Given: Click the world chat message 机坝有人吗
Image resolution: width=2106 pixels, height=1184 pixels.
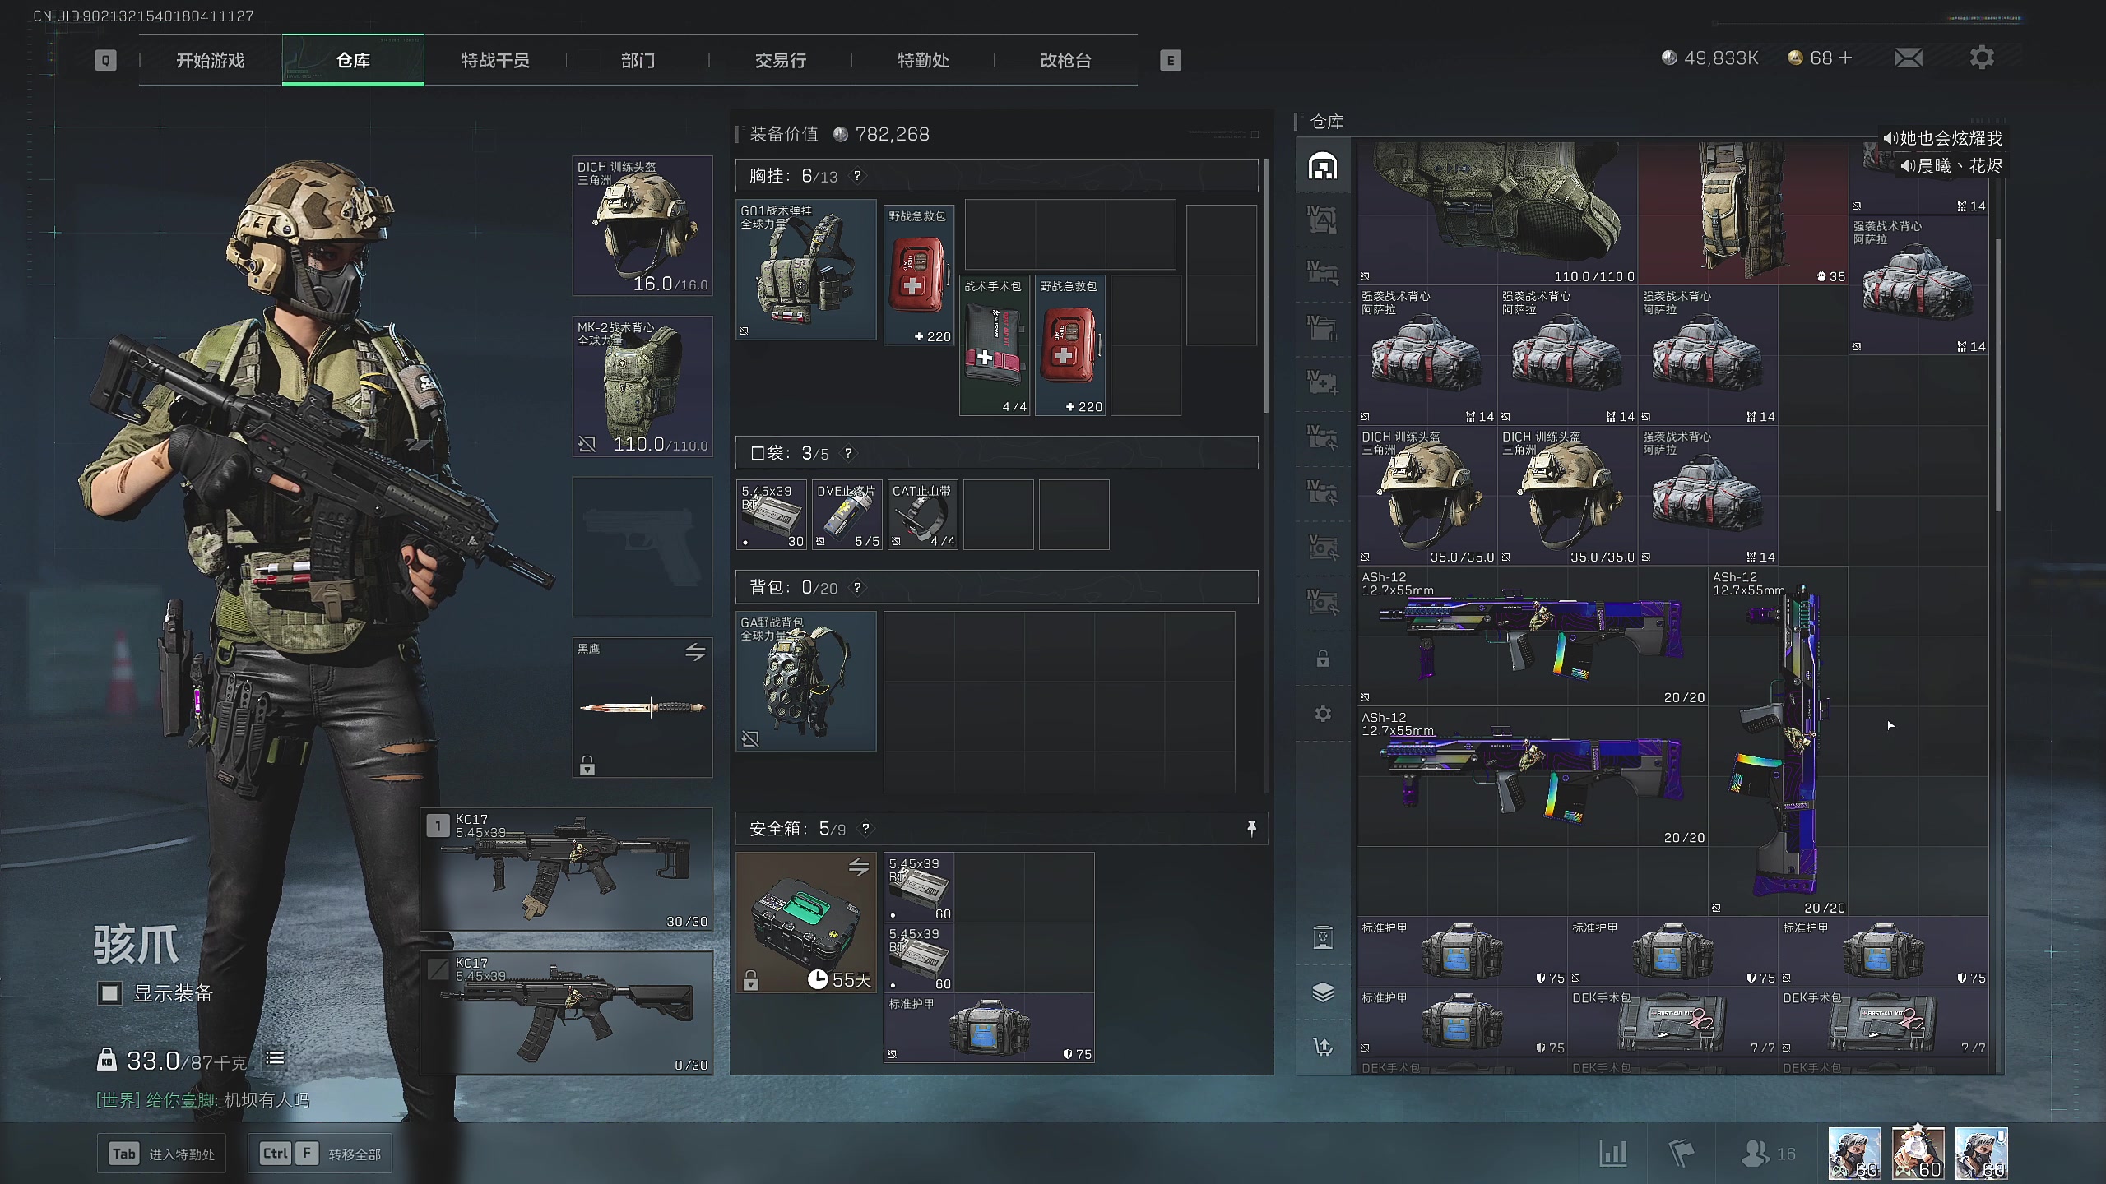Looking at the screenshot, I should click(267, 1100).
